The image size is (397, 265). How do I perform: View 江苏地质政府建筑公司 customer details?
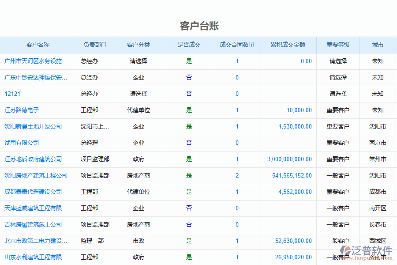[x=33, y=159]
